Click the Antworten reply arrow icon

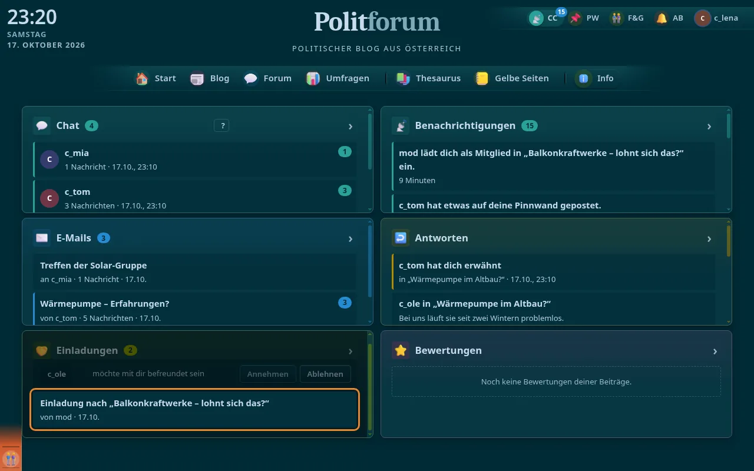click(x=401, y=238)
